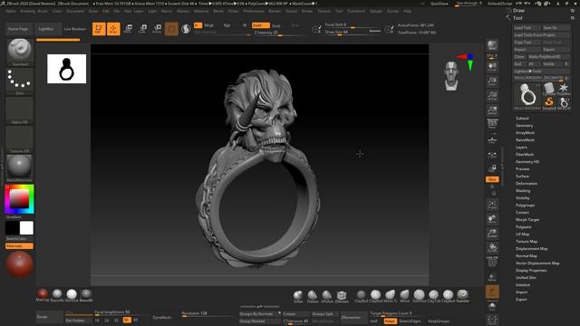Select the Scale transform icon
580x326 pixels.
[142, 28]
